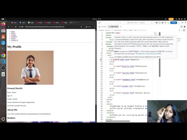
Task: Launch Ubuntu Software from the dock
Action: (x=3, y=37)
